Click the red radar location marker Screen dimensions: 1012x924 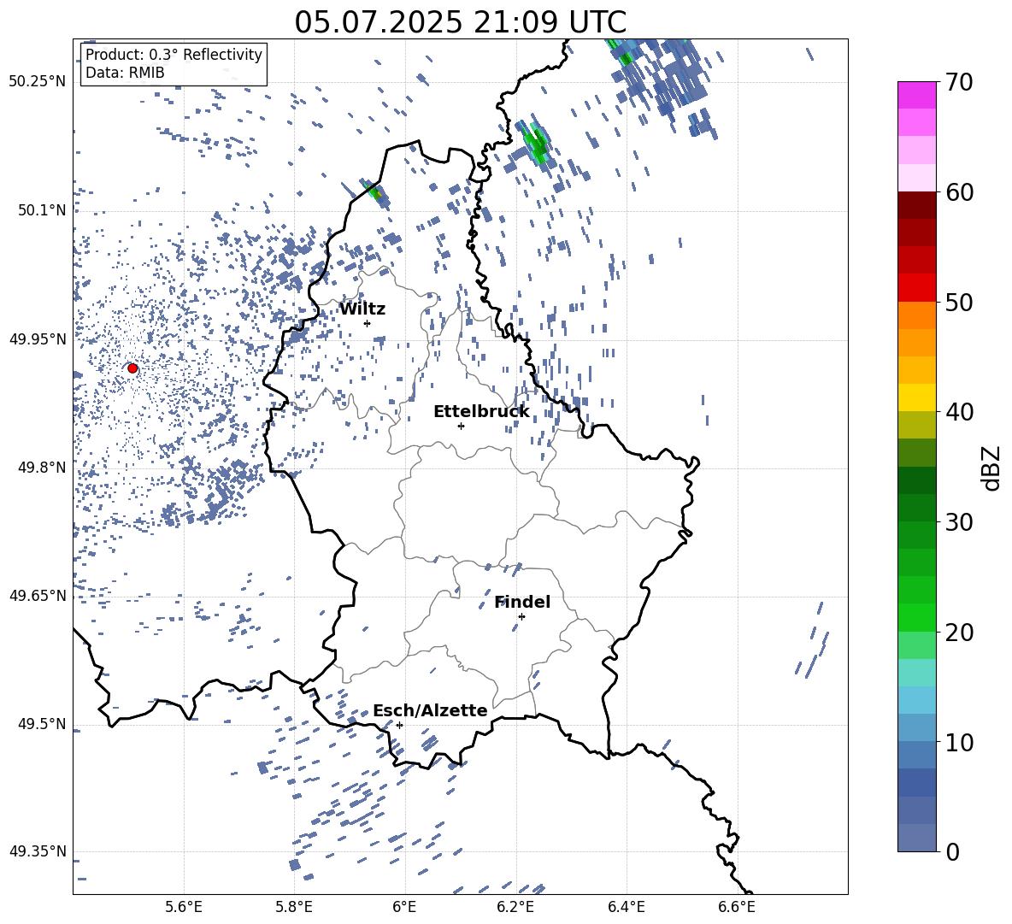(132, 368)
